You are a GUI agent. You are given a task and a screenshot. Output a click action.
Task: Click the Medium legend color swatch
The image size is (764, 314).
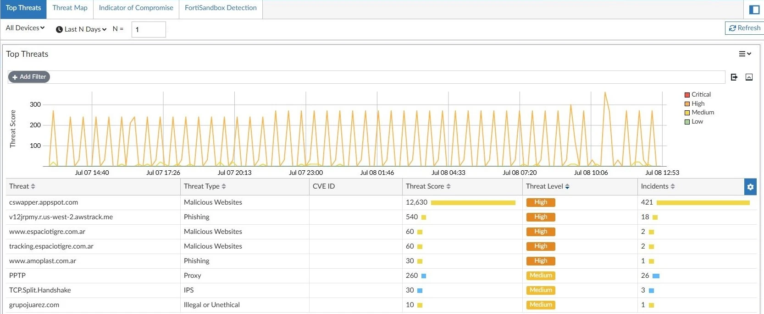(x=687, y=113)
